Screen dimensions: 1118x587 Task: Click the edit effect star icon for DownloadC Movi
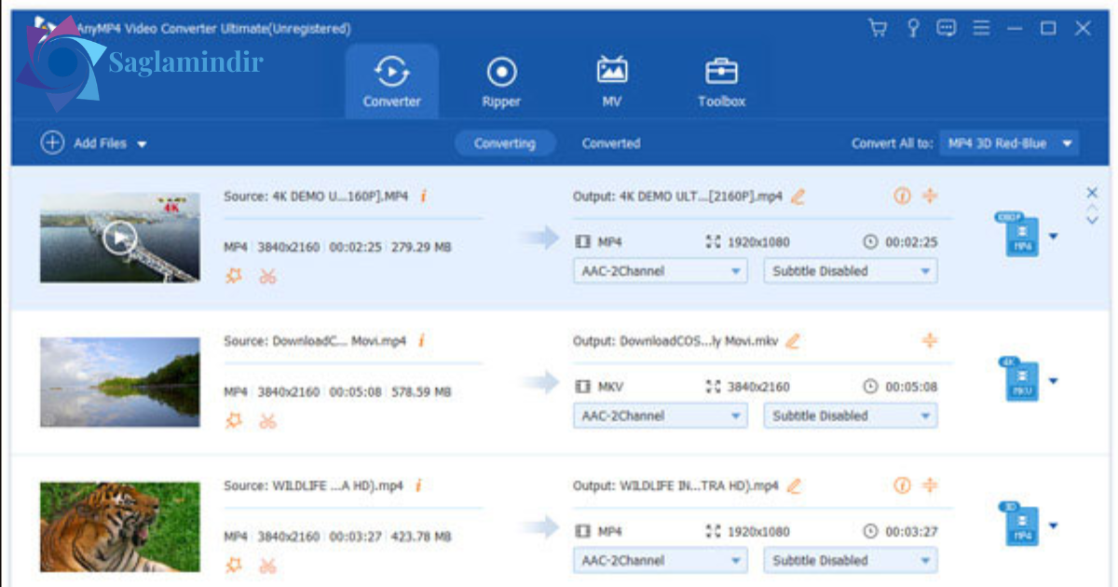[234, 420]
